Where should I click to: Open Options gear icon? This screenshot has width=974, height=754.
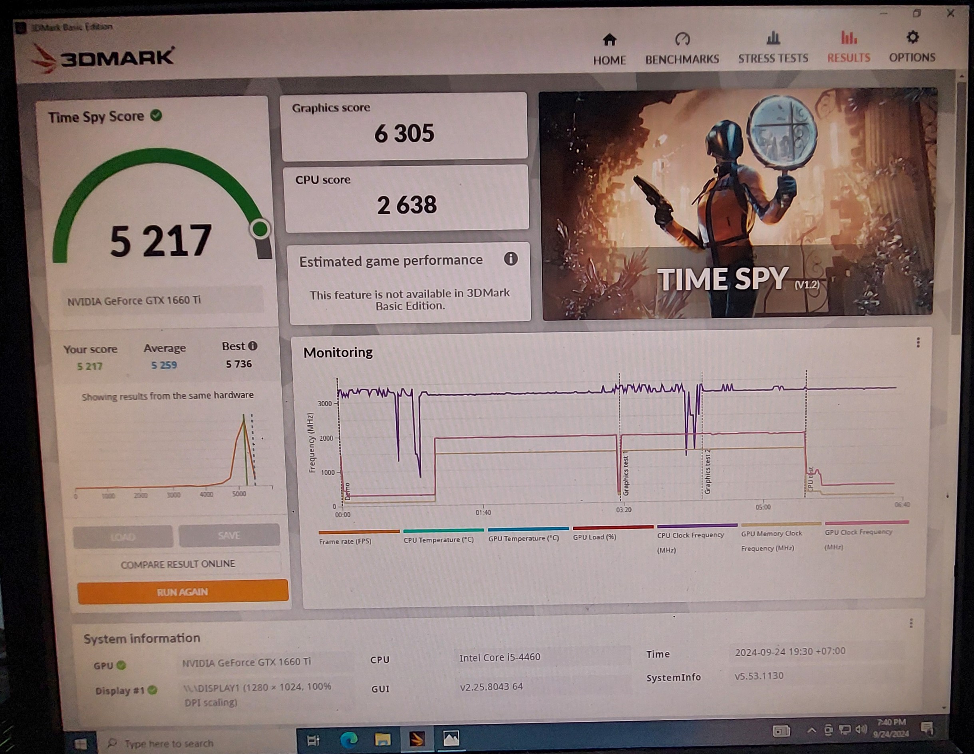click(x=912, y=38)
